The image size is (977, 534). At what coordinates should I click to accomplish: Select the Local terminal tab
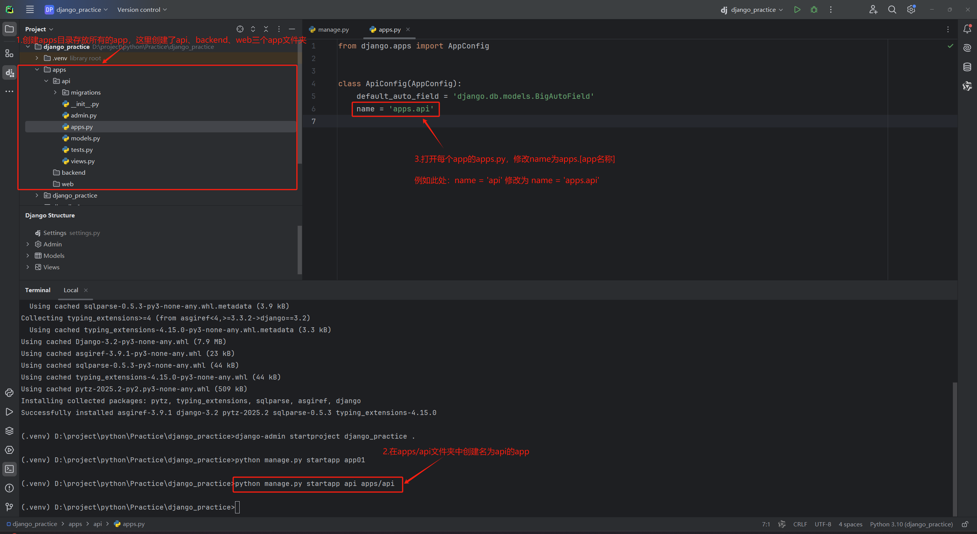point(71,290)
